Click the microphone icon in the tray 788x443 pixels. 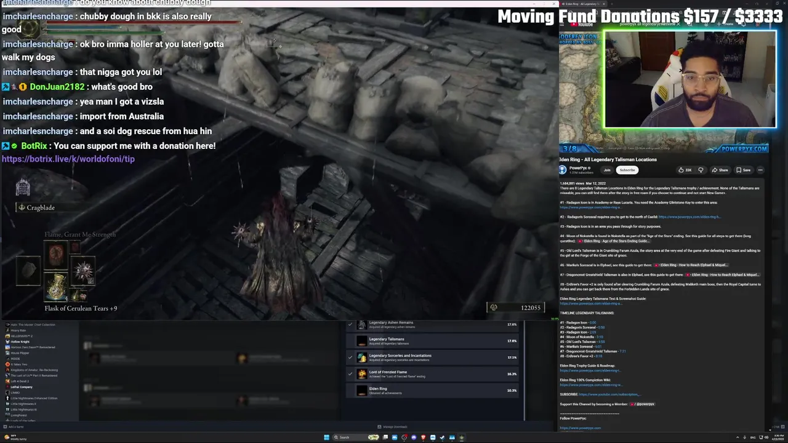click(x=745, y=437)
